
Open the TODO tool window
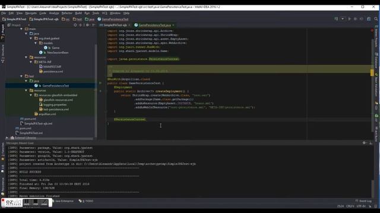click(x=85, y=201)
